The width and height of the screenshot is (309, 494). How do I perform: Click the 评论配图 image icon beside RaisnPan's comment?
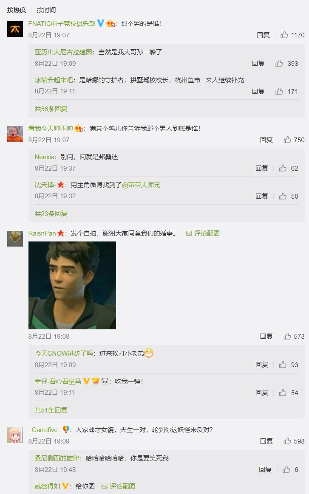point(189,233)
